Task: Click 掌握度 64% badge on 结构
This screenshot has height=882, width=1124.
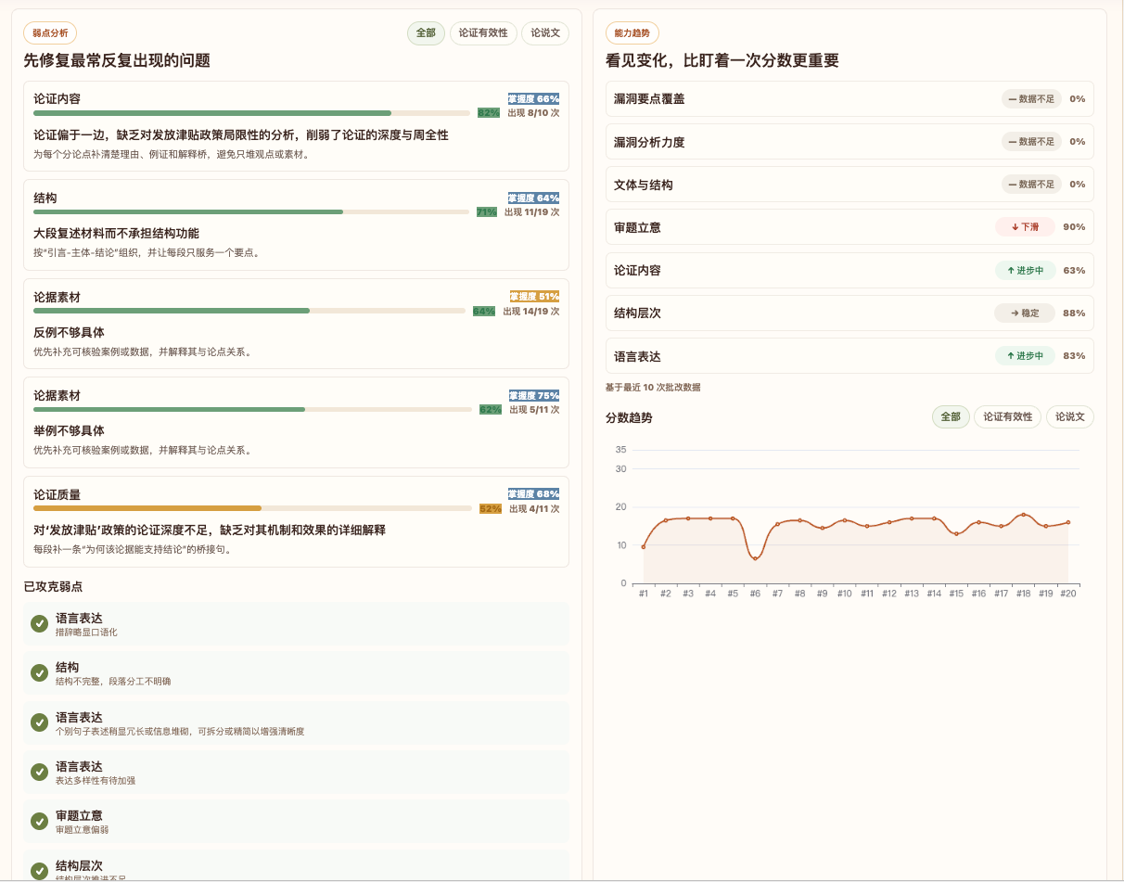Action: (x=533, y=198)
